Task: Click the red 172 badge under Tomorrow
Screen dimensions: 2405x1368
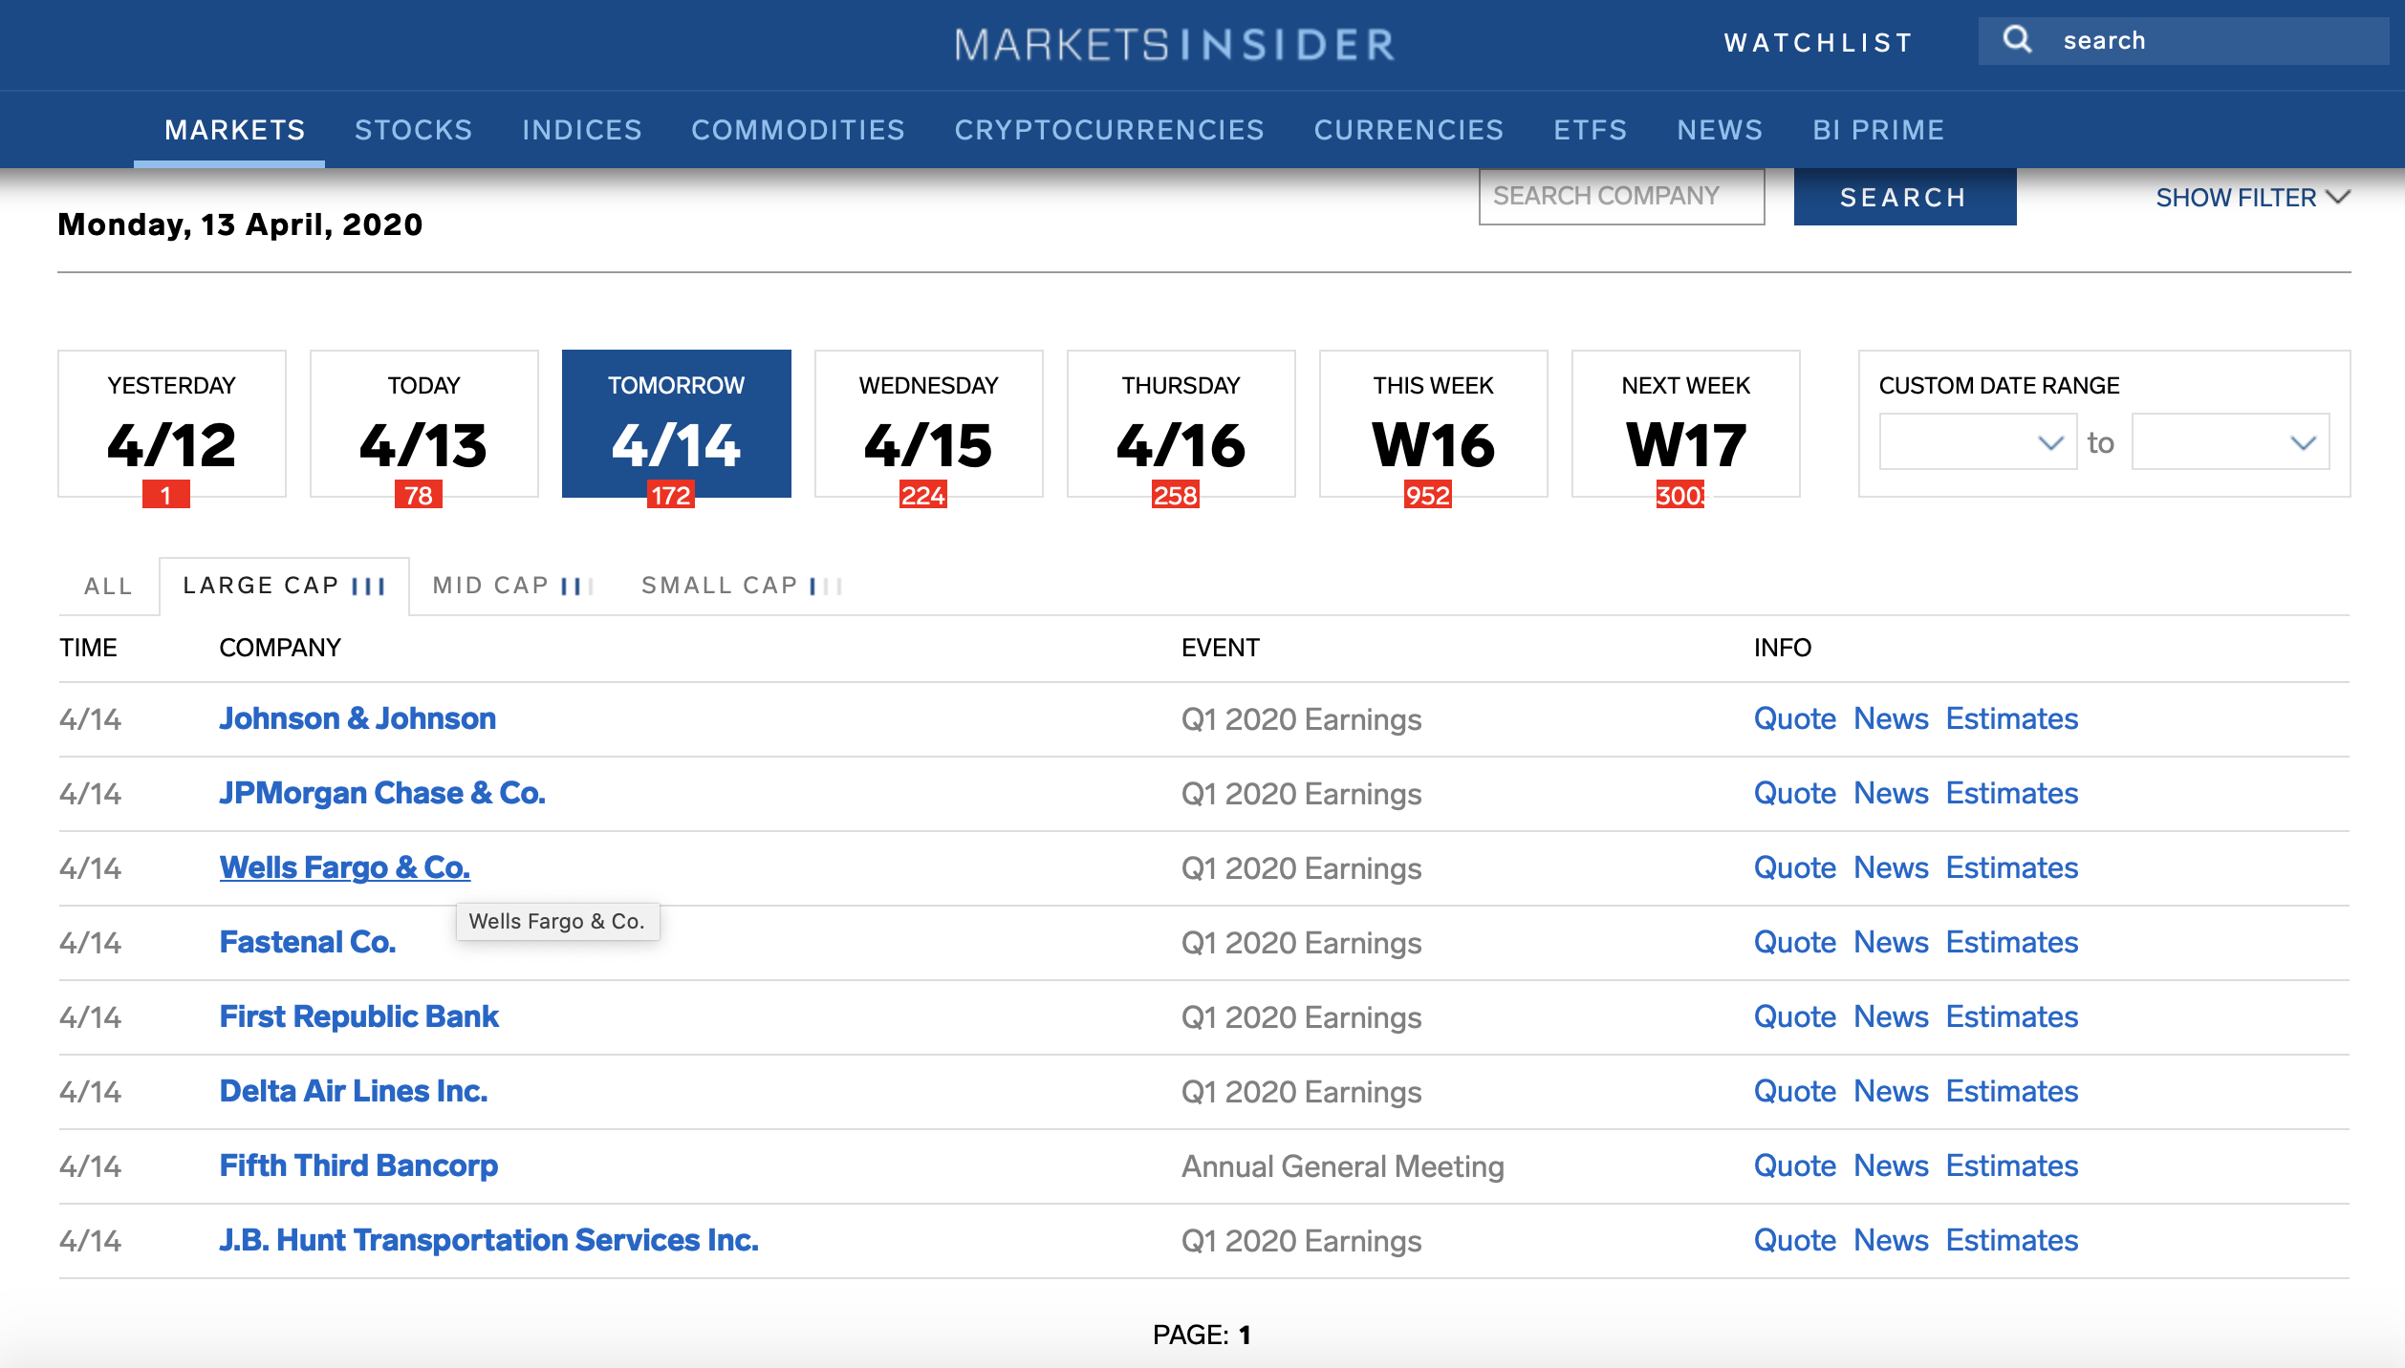Action: coord(671,495)
